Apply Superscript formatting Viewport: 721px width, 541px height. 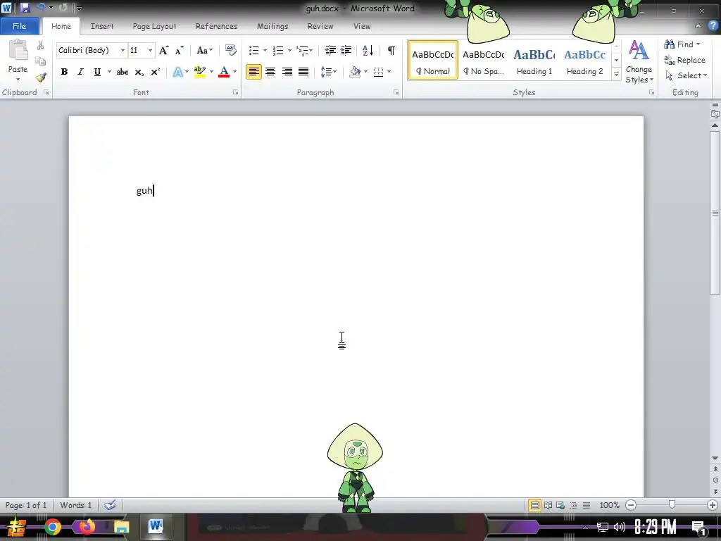[156, 72]
